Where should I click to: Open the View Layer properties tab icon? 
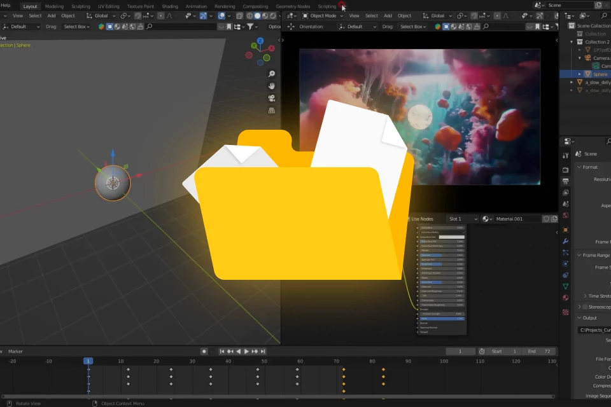pyautogui.click(x=565, y=193)
